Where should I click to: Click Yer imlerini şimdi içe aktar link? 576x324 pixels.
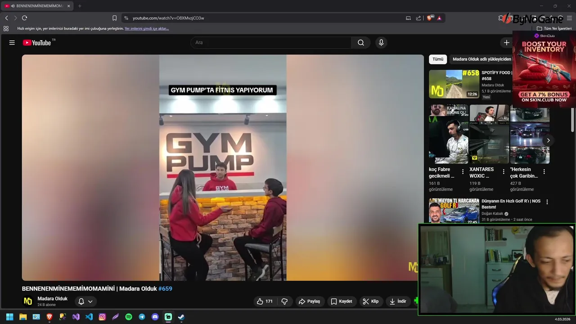tap(147, 28)
